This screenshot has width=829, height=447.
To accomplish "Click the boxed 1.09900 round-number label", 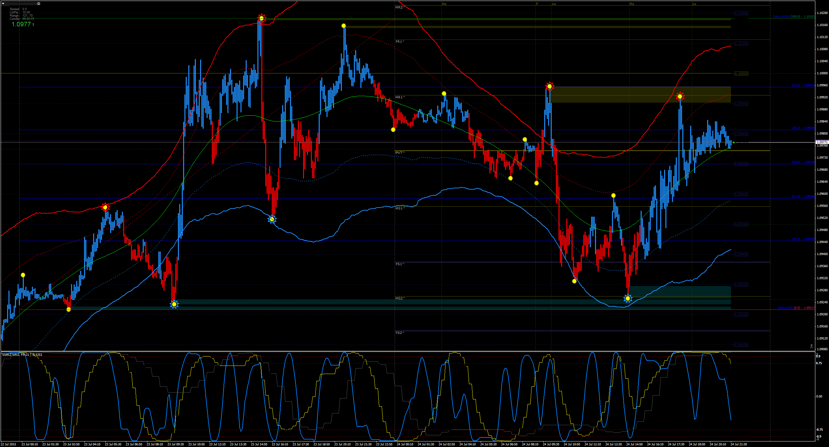I will click(x=741, y=104).
